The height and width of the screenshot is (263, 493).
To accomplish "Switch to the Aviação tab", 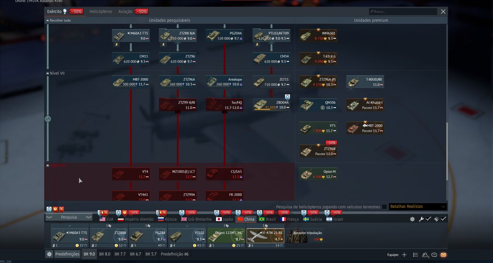I will pos(125,12).
